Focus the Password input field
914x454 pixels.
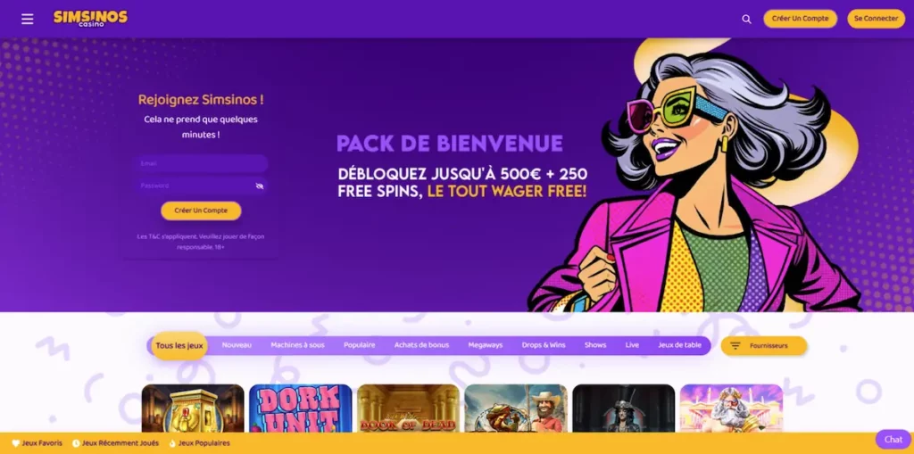pyautogui.click(x=201, y=186)
